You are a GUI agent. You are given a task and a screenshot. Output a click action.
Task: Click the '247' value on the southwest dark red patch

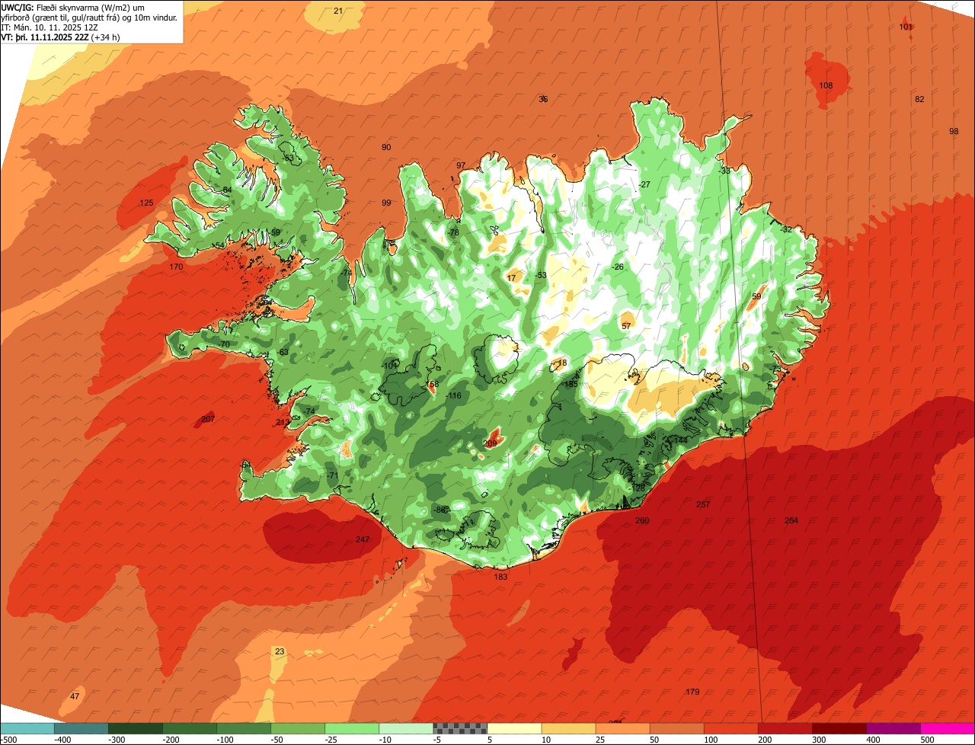coord(363,539)
